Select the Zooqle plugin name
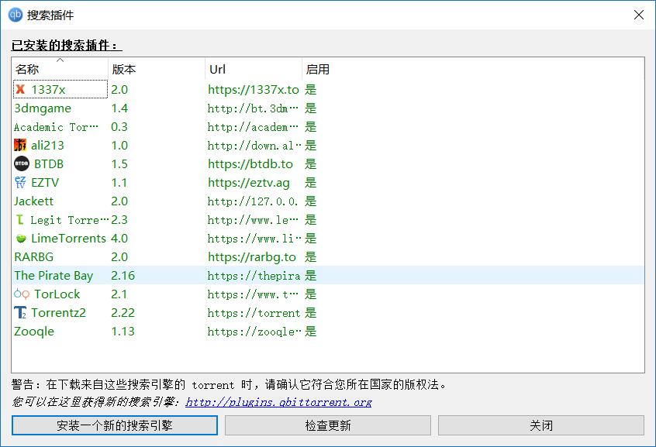 (x=34, y=331)
